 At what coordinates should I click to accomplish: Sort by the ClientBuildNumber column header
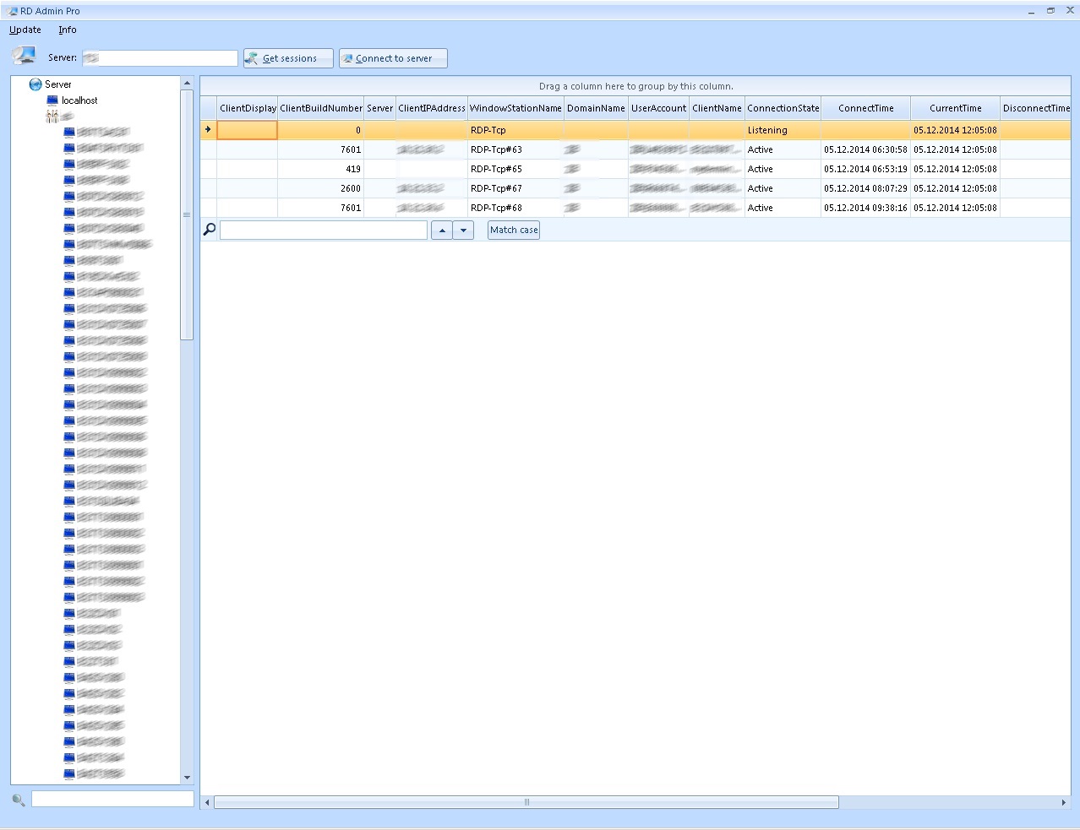[x=321, y=108]
